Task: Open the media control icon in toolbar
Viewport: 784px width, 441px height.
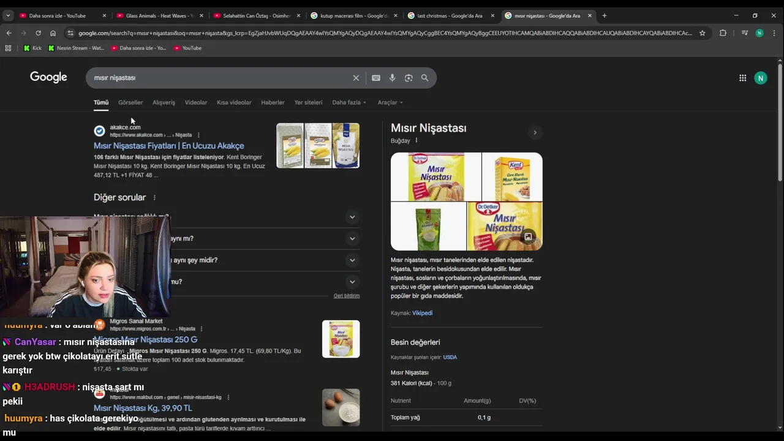Action: 744,33
